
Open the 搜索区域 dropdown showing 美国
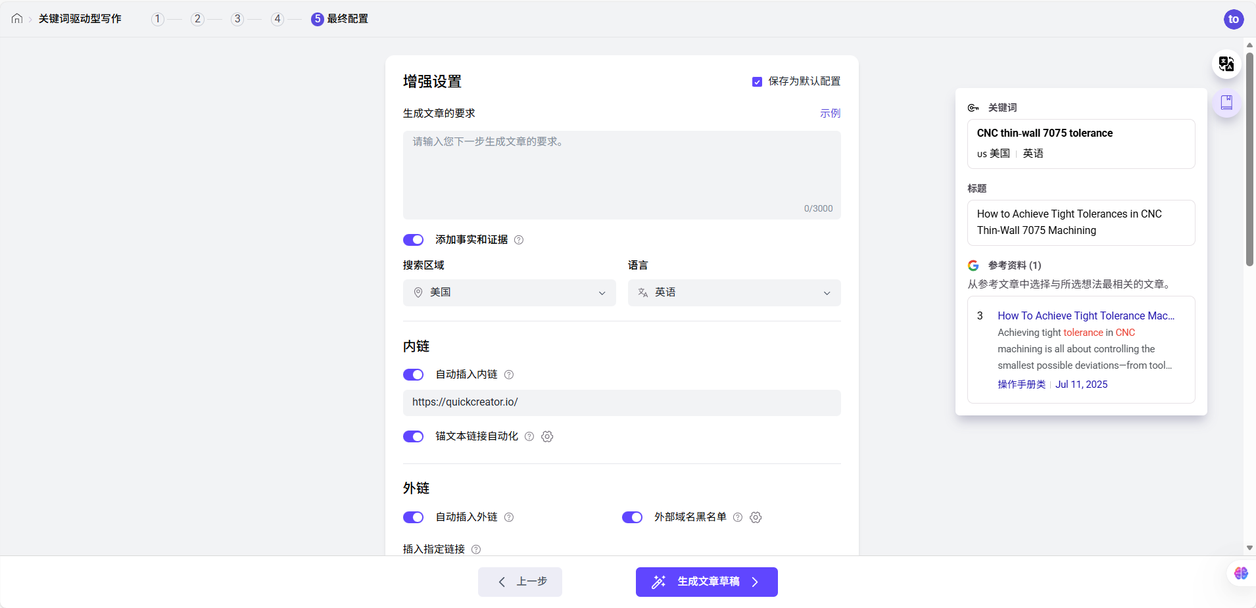[509, 292]
